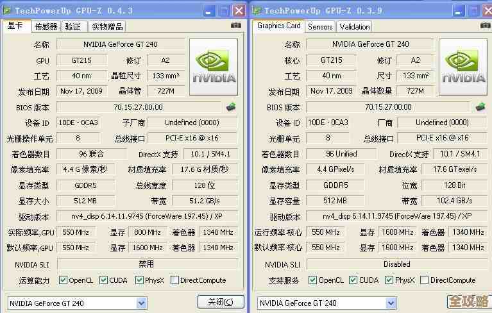
Task: Click the Nov 17, 2009 release date in GPU-Z 0.4.3
Action: [x=81, y=91]
